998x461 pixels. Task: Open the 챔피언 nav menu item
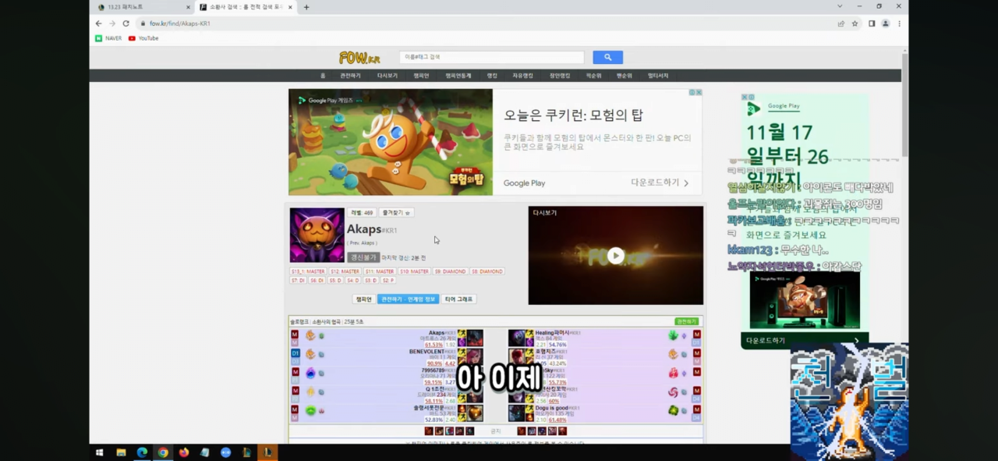[x=421, y=76]
